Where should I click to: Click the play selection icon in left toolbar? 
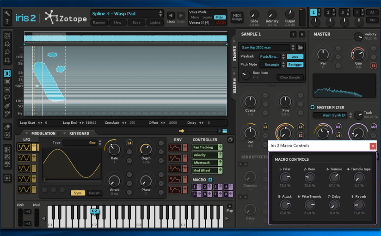tap(7, 178)
